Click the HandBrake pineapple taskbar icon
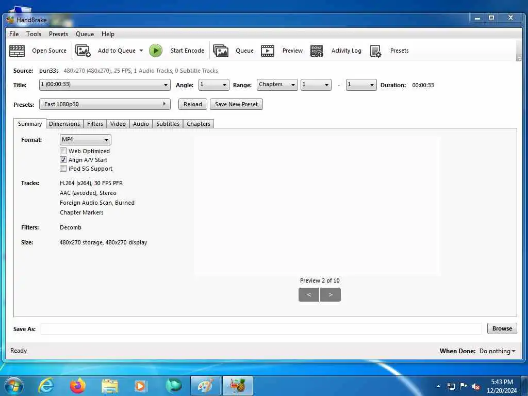The image size is (528, 396). click(238, 386)
